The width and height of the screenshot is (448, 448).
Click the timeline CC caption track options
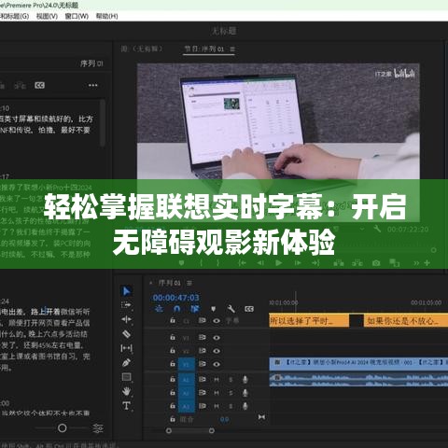(x=249, y=309)
